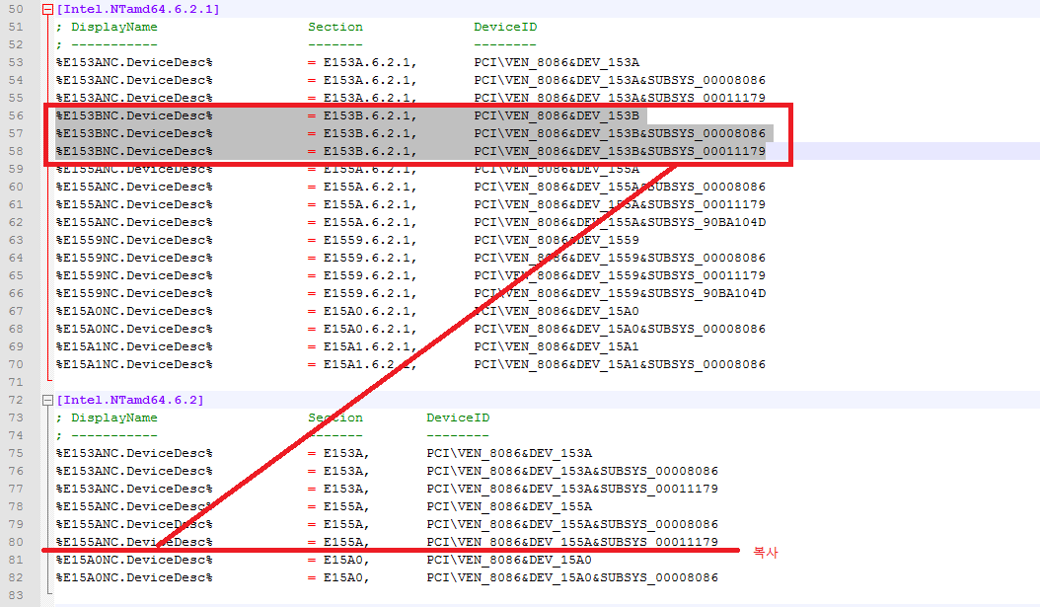Click E153A.6.2.1 on line 55
The width and height of the screenshot is (1040, 607).
367,98
